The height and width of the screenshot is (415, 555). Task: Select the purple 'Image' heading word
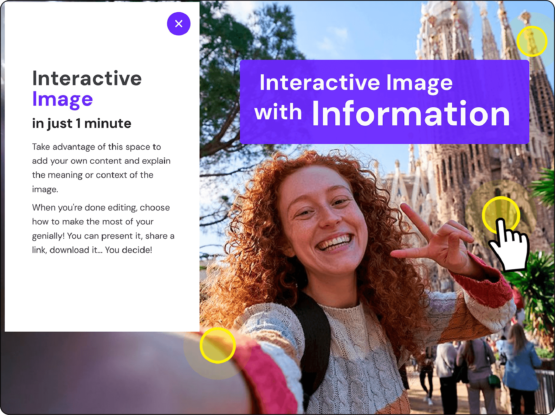(62, 99)
